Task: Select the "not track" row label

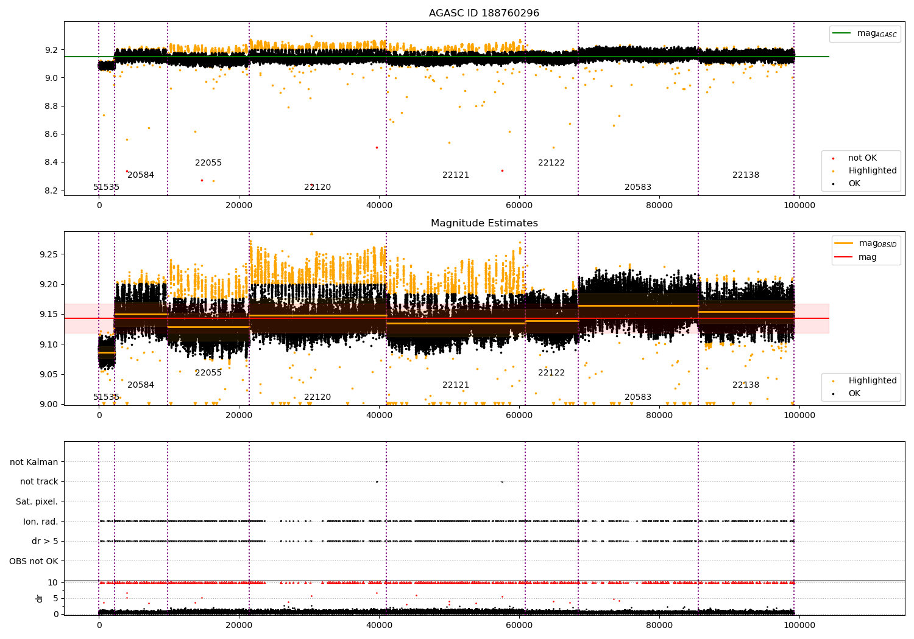Action: pyautogui.click(x=39, y=482)
